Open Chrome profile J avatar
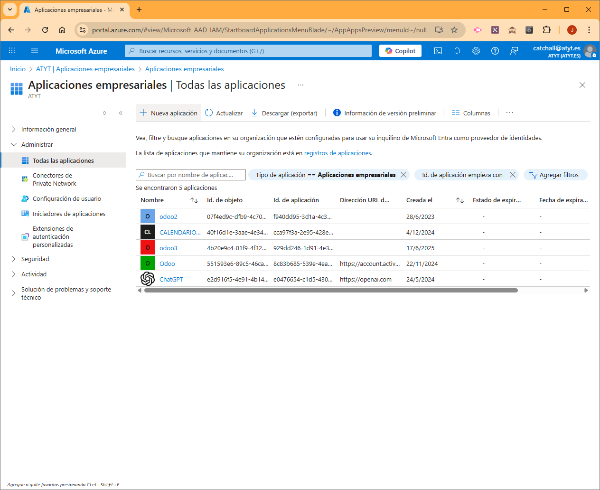The width and height of the screenshot is (600, 490). coord(572,30)
